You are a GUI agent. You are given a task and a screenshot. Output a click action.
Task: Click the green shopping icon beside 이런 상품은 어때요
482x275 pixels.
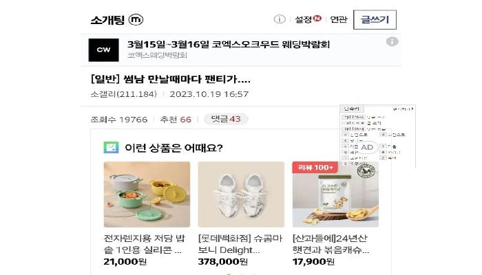coord(111,148)
